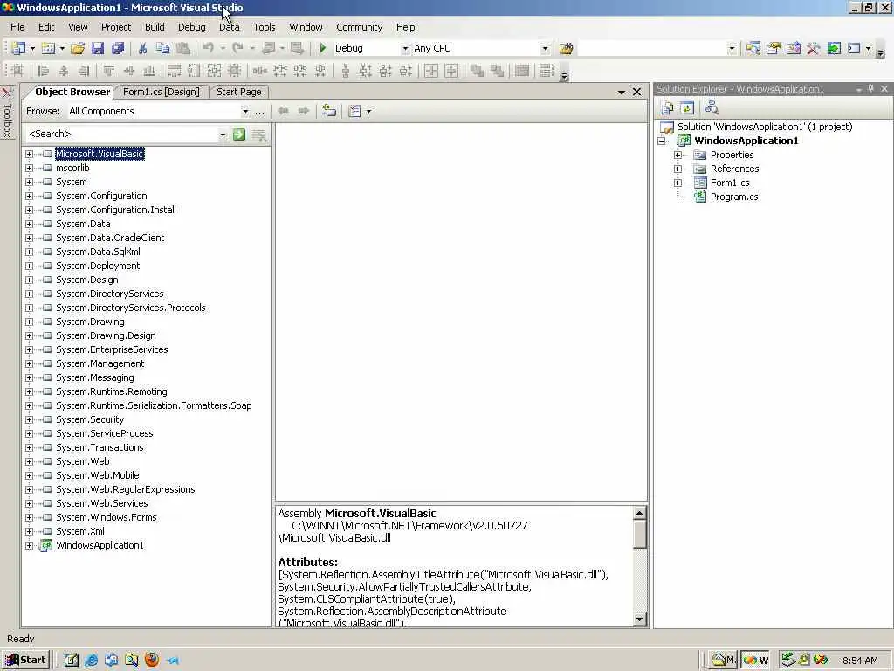
Task: Expand the System.Windows.Forms node
Action: (29, 517)
